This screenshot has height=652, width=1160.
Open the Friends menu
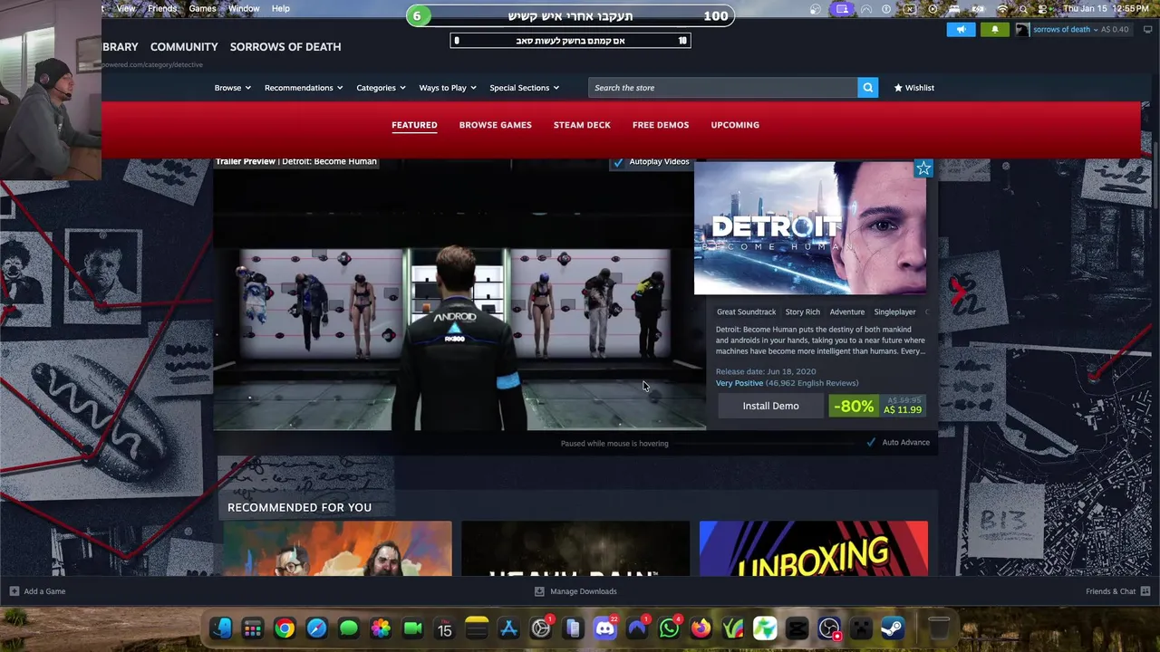pyautogui.click(x=162, y=9)
